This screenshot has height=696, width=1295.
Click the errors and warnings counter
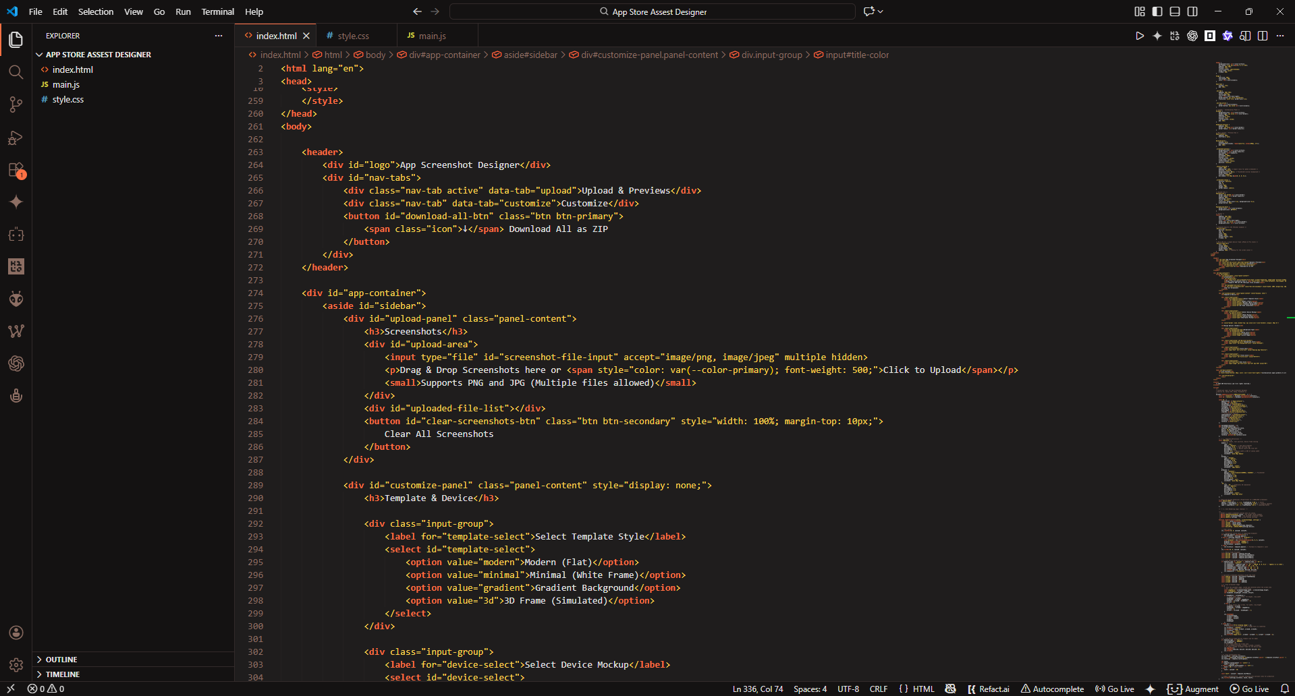click(46, 689)
